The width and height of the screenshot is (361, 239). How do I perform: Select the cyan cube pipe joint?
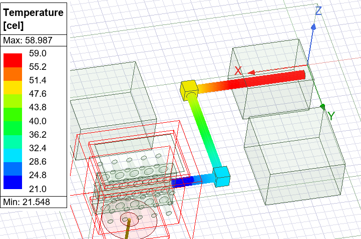(x=221, y=177)
